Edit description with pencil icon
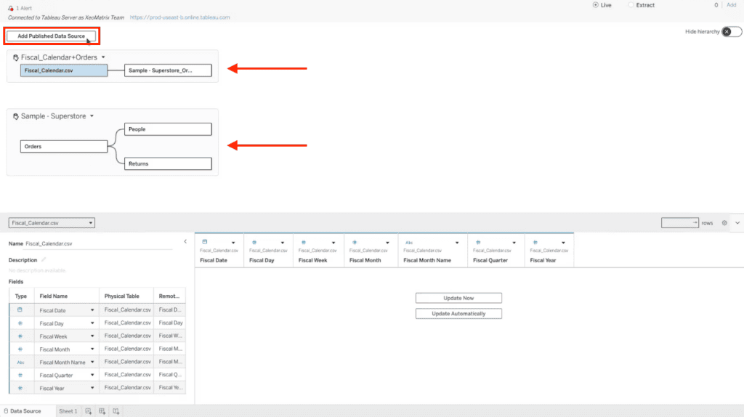This screenshot has width=744, height=417. pos(43,259)
